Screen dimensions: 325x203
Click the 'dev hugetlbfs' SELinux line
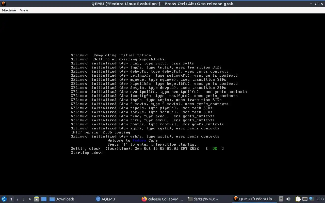pos(154,83)
